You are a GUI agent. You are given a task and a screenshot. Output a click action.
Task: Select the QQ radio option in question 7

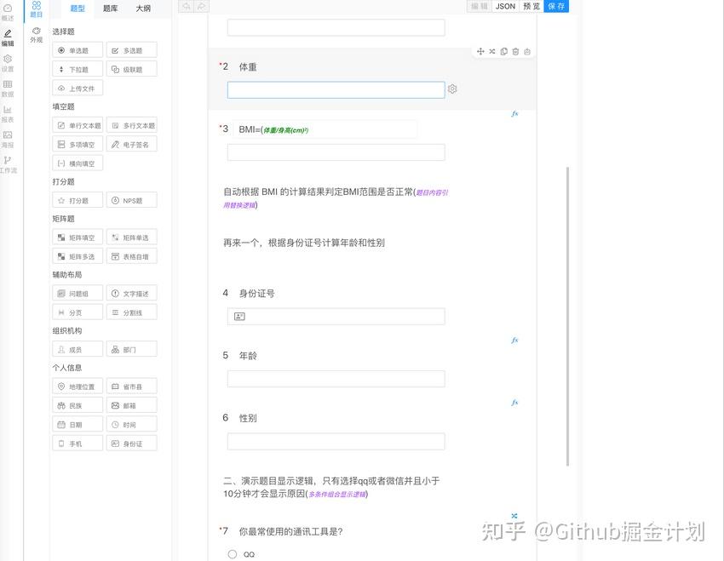(x=233, y=554)
